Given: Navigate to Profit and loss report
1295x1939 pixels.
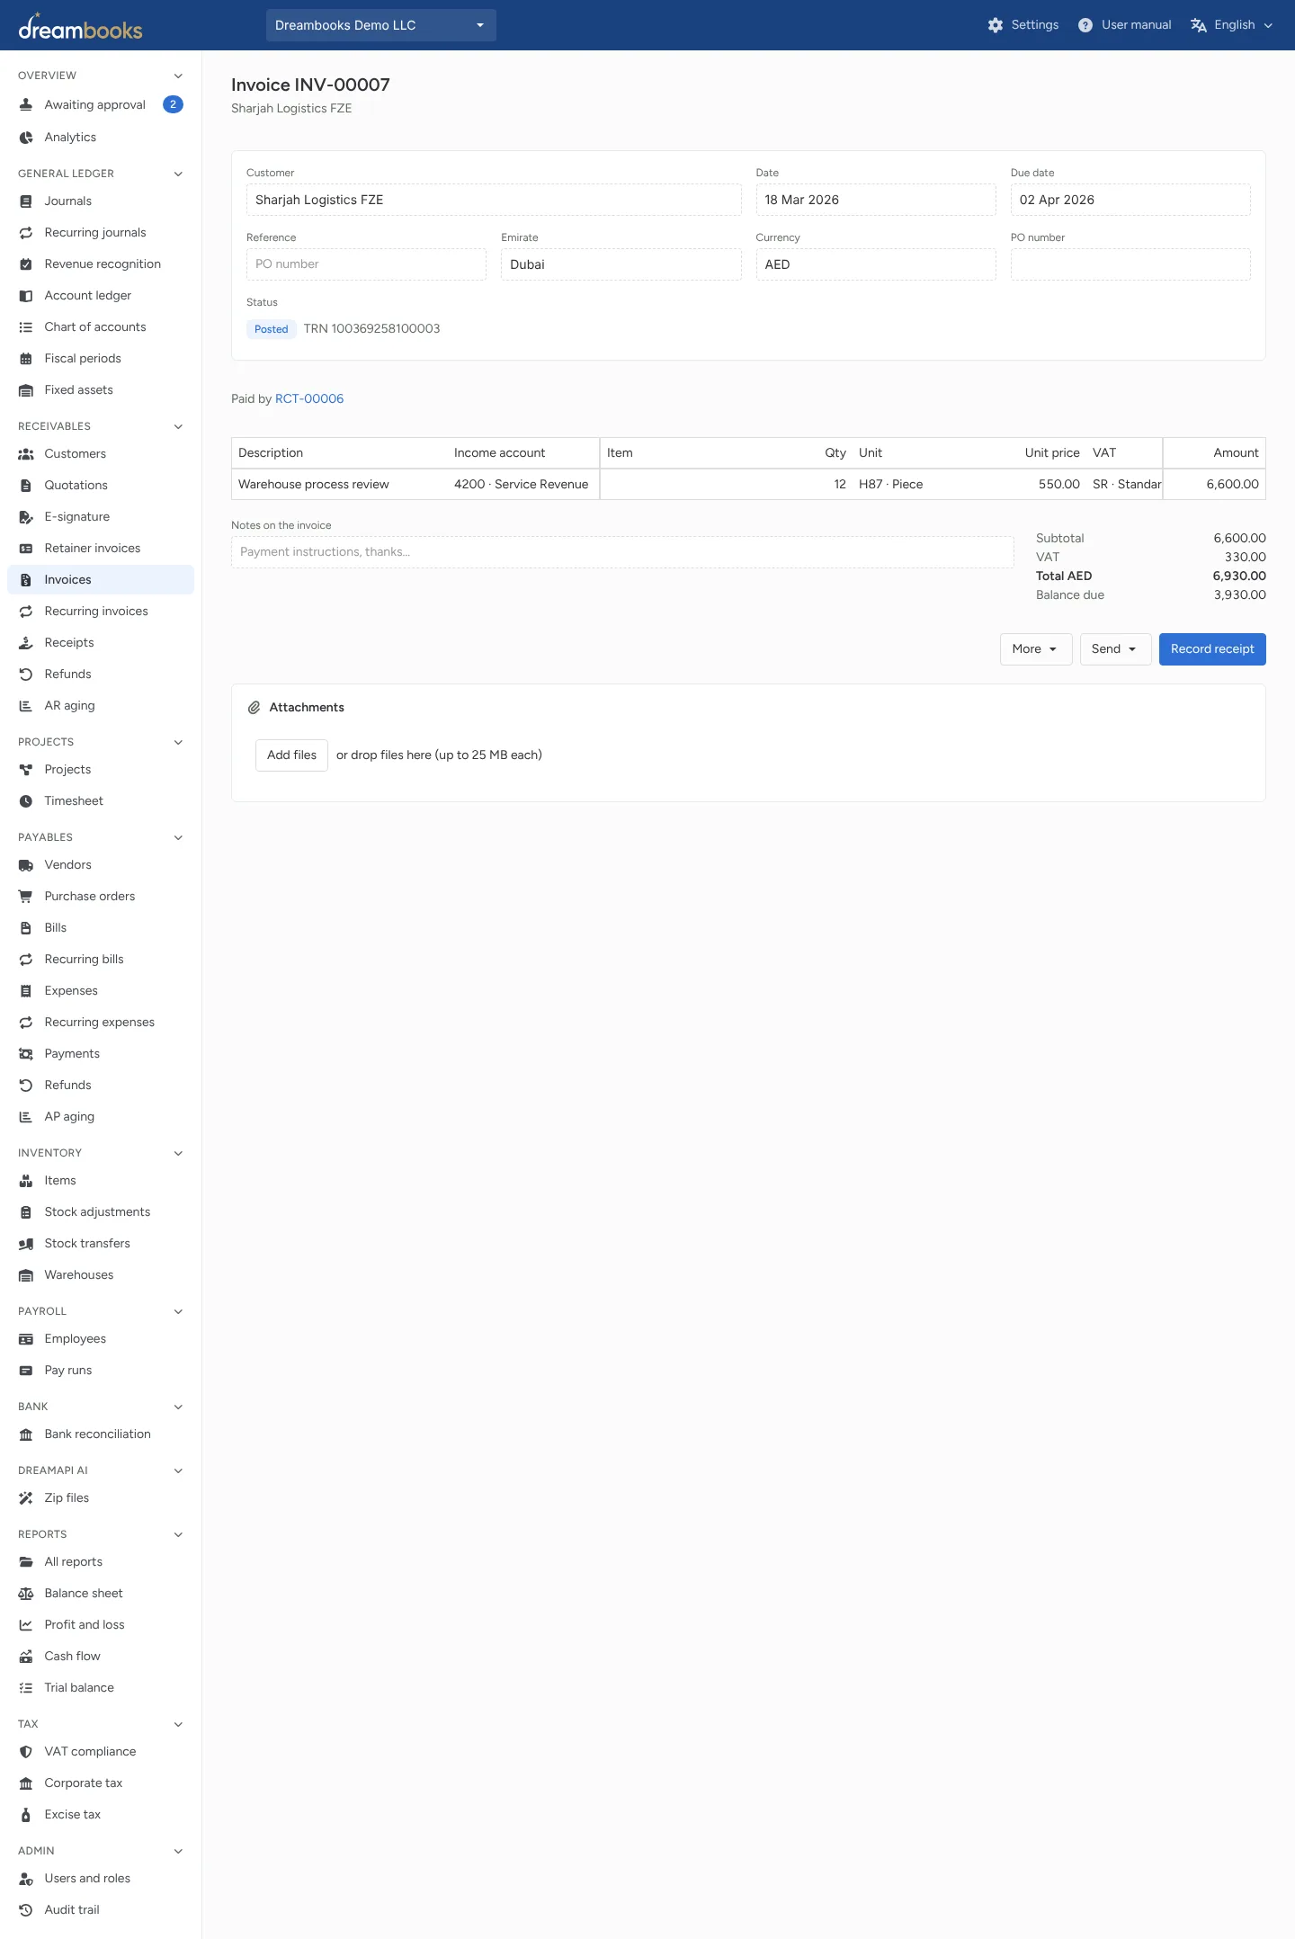Looking at the screenshot, I should (x=101, y=1625).
